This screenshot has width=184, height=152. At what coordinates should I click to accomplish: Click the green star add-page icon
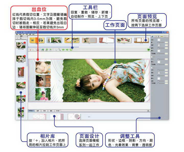tap(43, 50)
